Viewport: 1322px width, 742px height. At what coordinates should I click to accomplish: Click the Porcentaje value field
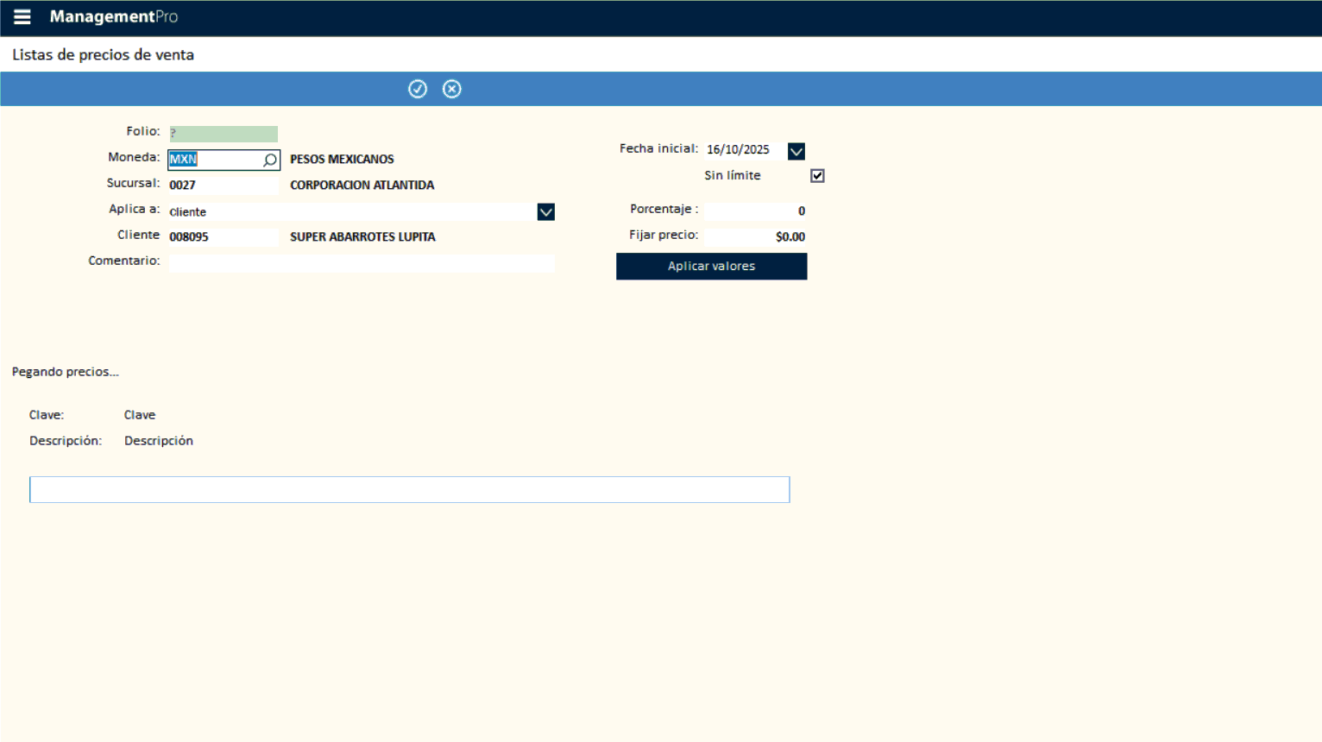pos(755,211)
